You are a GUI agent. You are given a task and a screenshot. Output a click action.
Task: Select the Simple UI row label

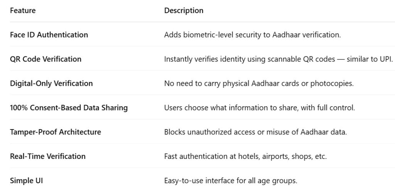[27, 180]
